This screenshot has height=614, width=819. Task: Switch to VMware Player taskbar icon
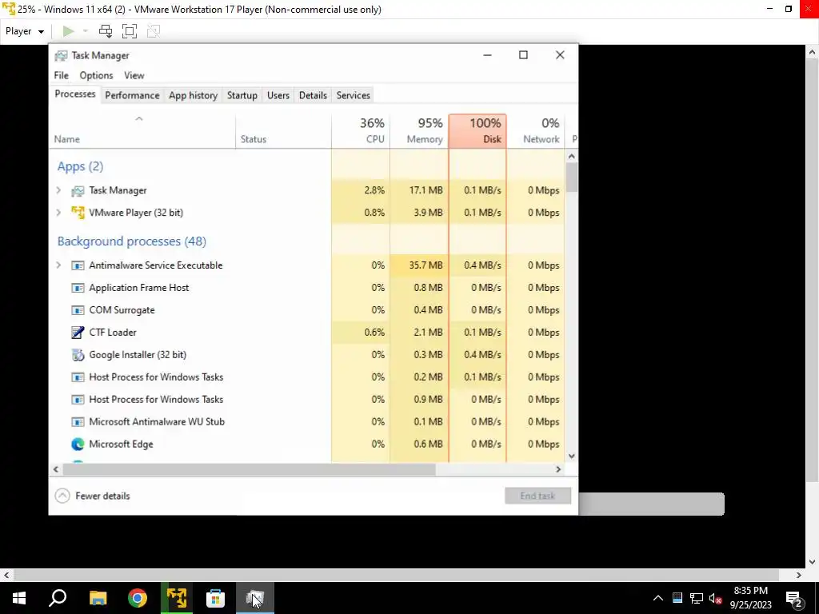[x=177, y=598]
